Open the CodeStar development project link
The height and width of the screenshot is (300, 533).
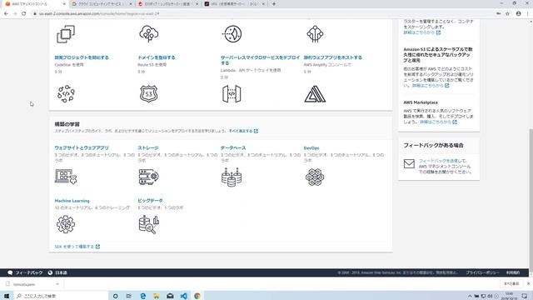point(82,57)
